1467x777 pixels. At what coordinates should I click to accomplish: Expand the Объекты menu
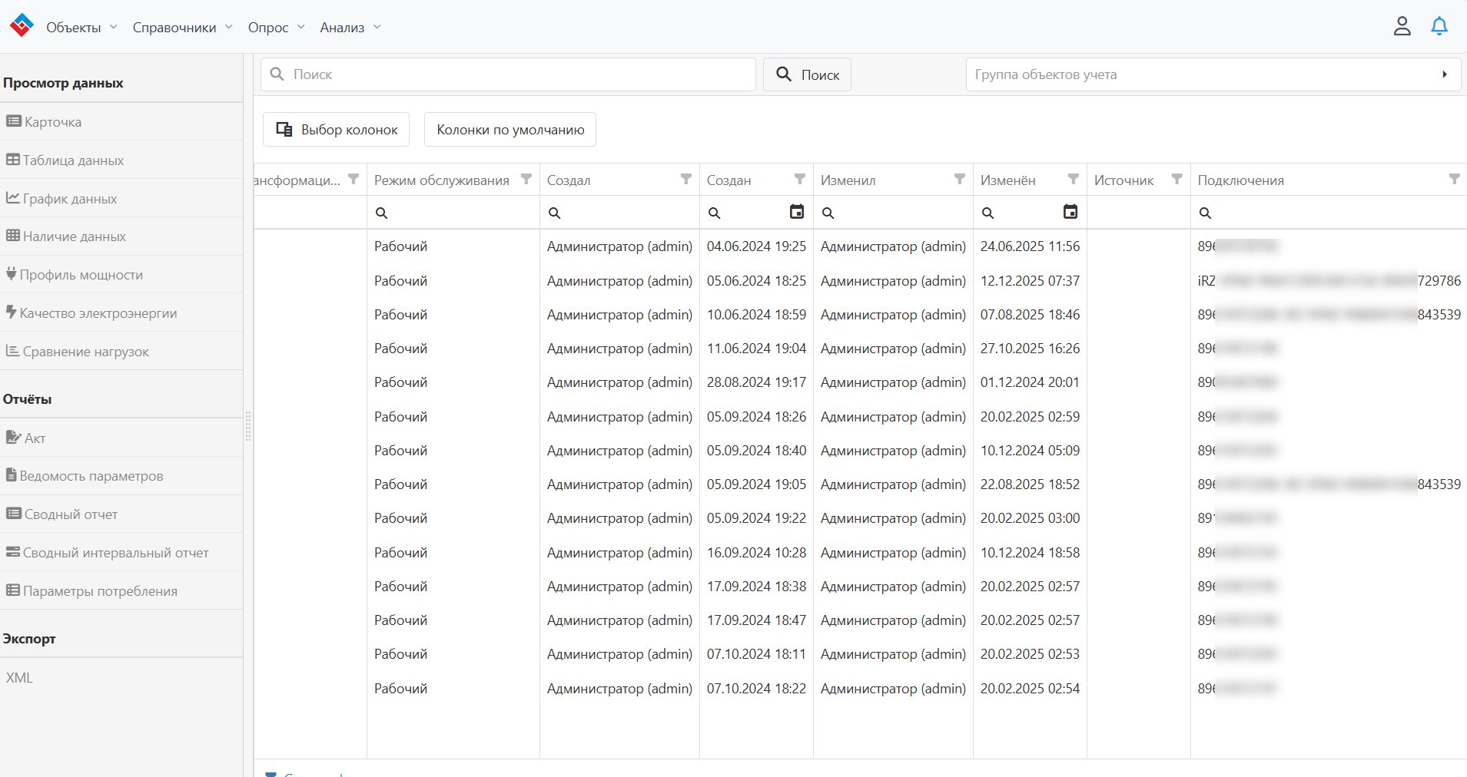(81, 28)
